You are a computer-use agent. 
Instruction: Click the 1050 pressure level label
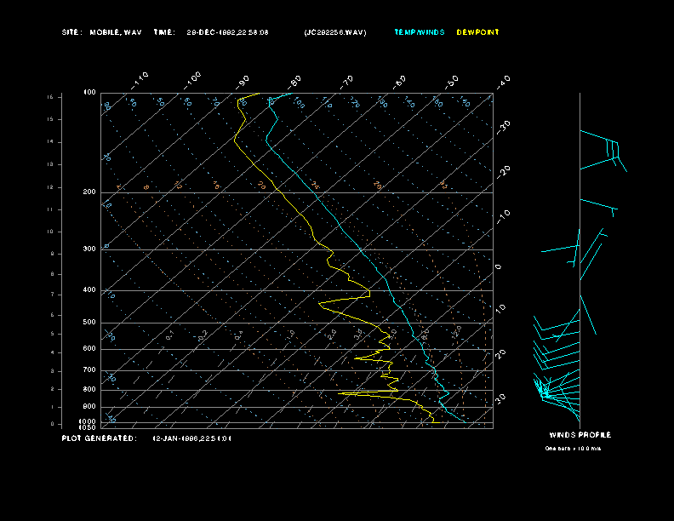click(88, 427)
